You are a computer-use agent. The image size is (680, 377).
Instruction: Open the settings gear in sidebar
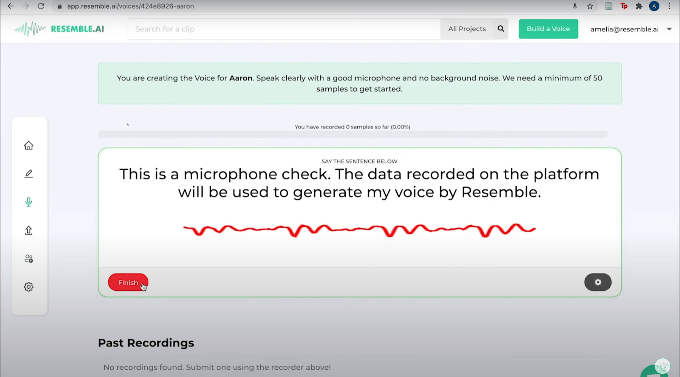point(28,287)
